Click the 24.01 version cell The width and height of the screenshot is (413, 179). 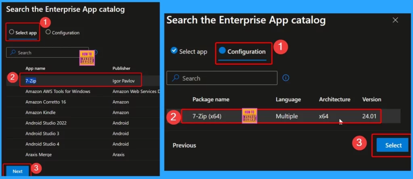[369, 116]
